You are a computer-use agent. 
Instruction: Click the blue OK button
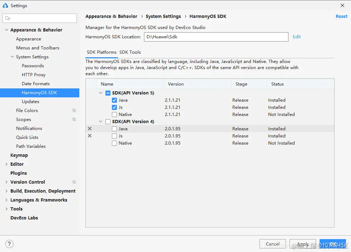click(x=333, y=244)
